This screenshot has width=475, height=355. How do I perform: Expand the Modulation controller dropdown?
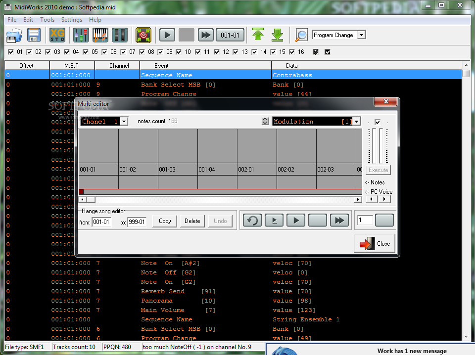(357, 122)
